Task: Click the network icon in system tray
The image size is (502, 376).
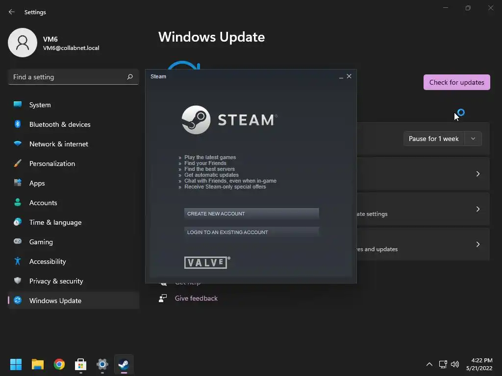Action: pyautogui.click(x=443, y=364)
